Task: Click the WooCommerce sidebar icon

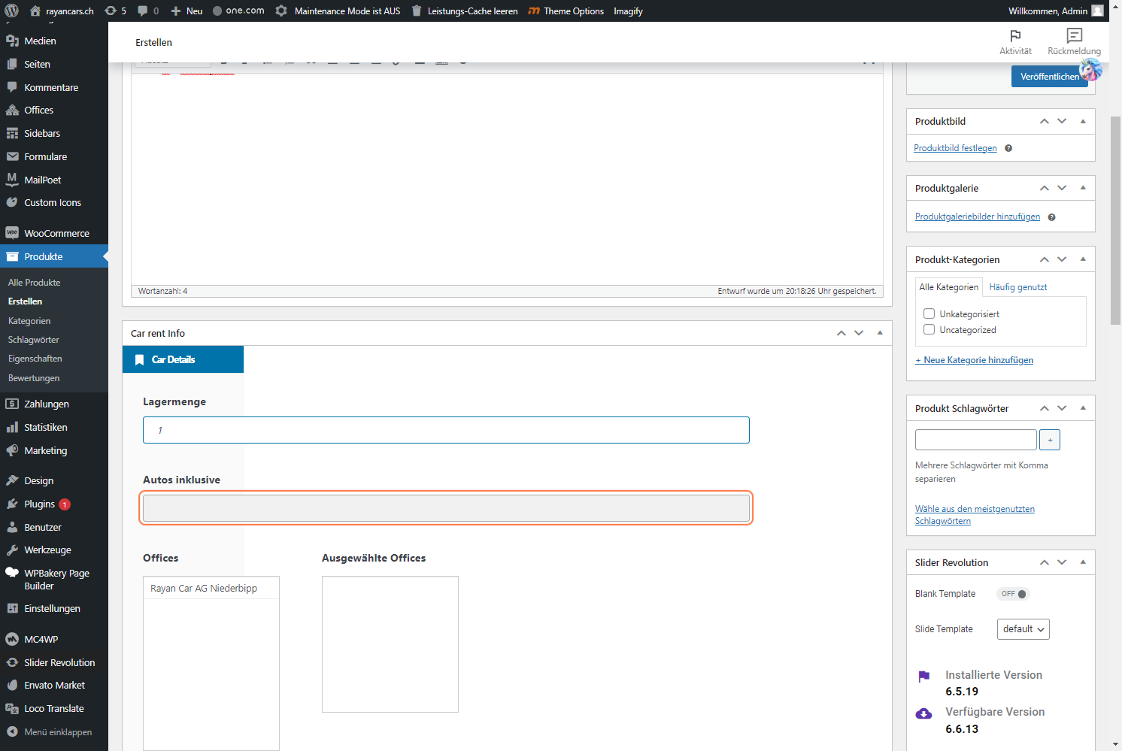Action: pos(12,233)
